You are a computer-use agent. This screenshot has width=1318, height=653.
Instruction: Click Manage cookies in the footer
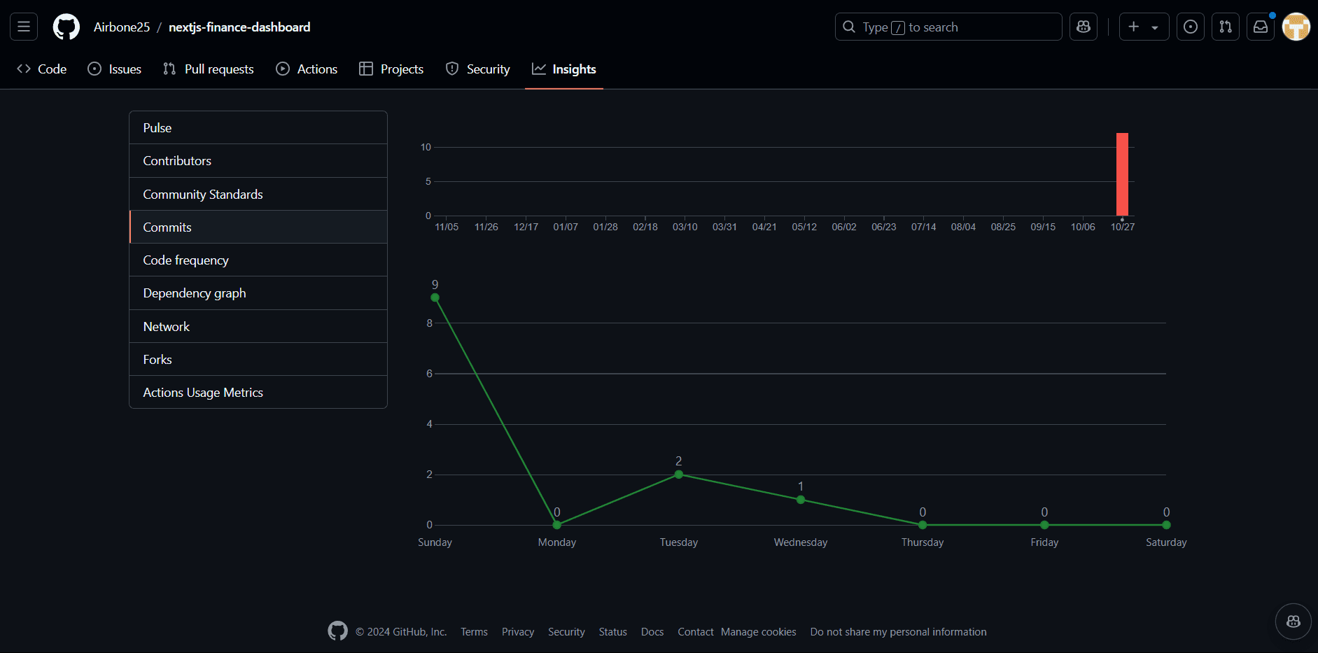(x=759, y=632)
